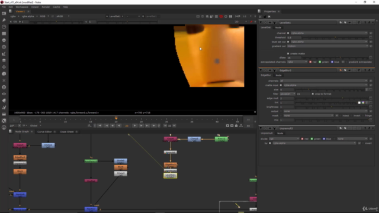Click the play forward button

(134, 125)
